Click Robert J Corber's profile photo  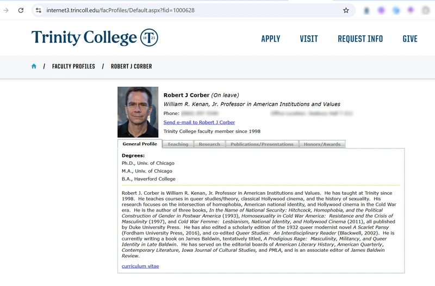click(138, 112)
